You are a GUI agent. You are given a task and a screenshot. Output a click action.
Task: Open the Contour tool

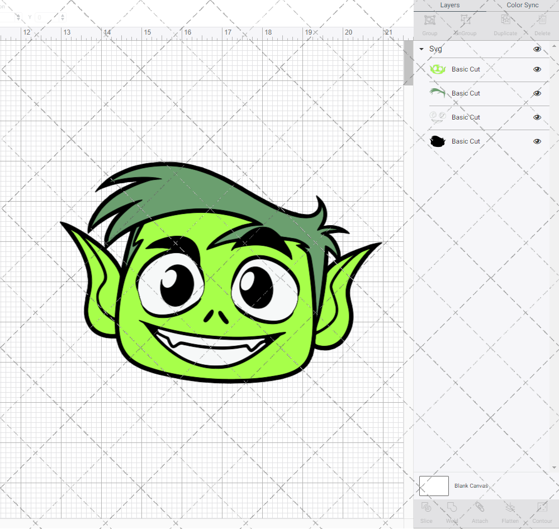click(541, 512)
